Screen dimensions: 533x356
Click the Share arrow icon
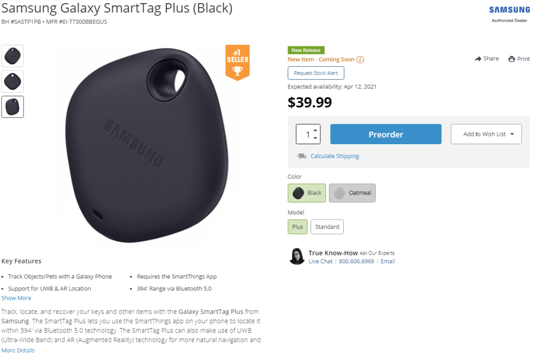pyautogui.click(x=478, y=59)
